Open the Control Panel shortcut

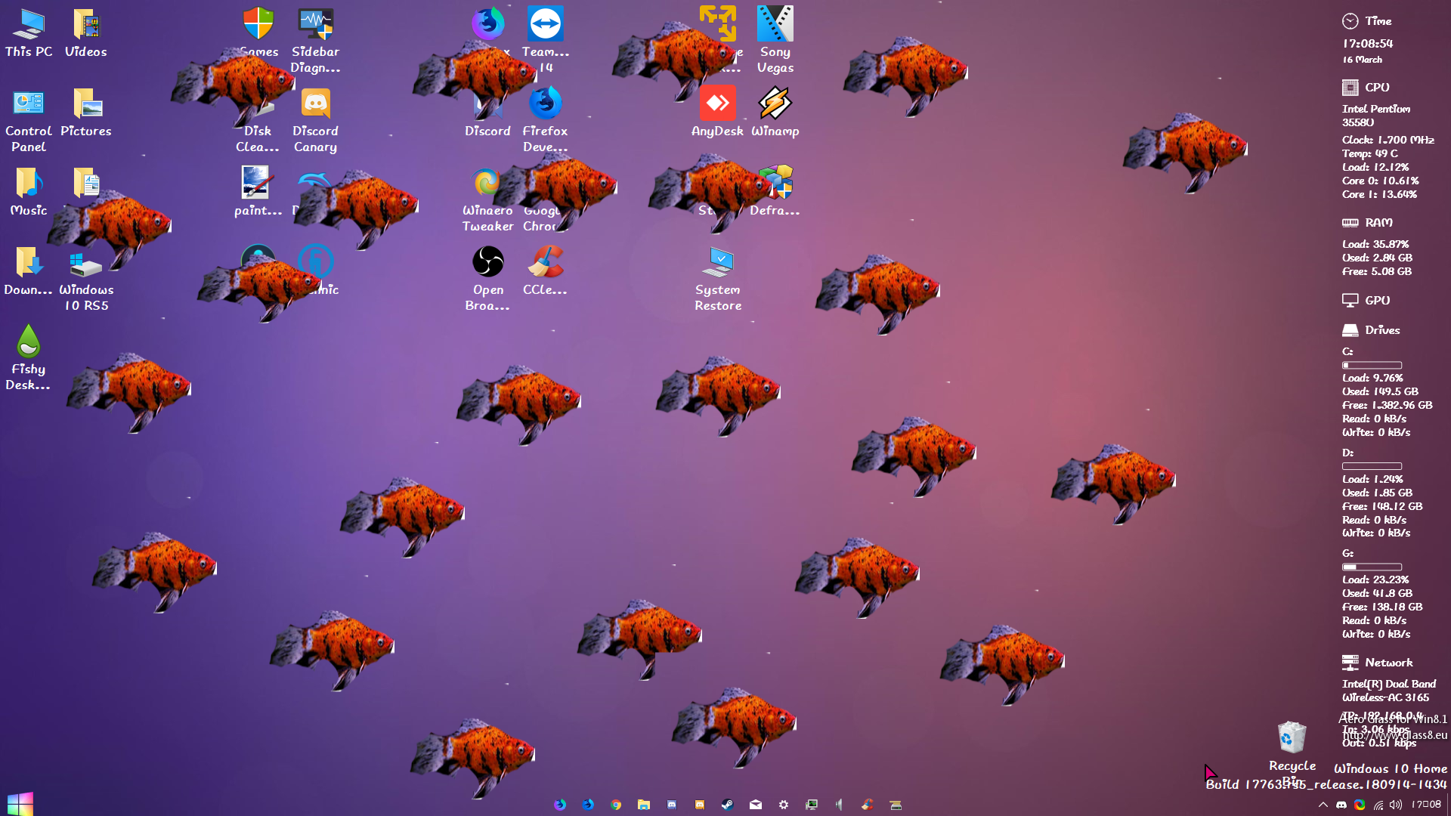coord(29,121)
